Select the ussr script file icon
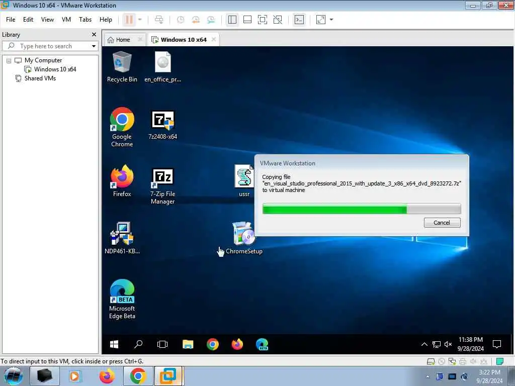This screenshot has width=515, height=386. pyautogui.click(x=244, y=181)
